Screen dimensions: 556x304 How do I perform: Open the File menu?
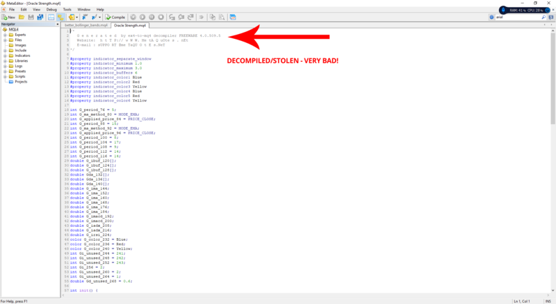(12, 10)
